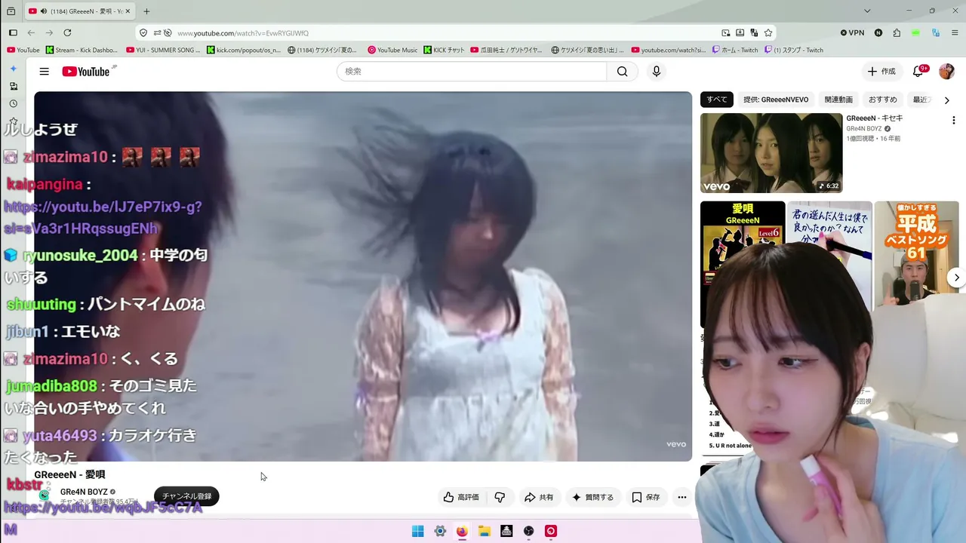Open red recorder app in taskbar
This screenshot has height=543, width=966.
(551, 531)
